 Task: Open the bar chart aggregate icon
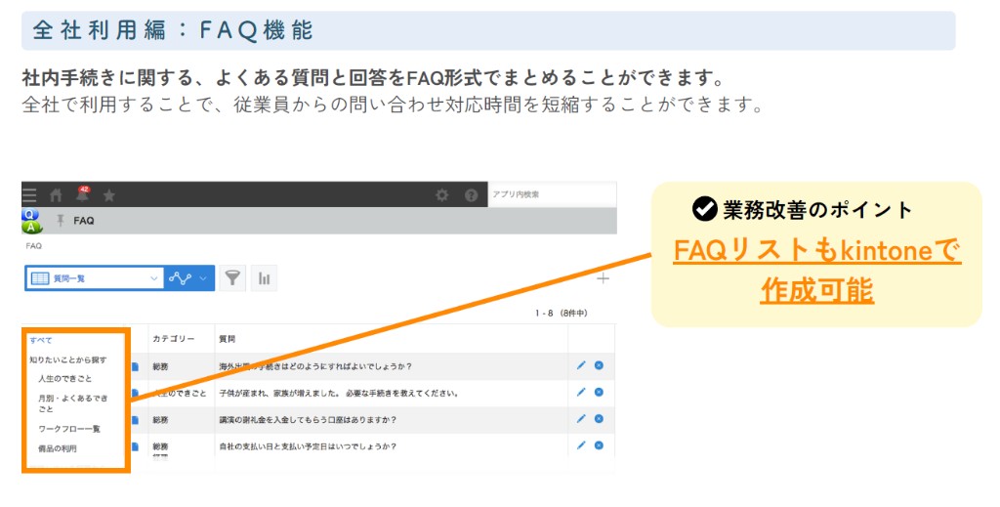264,278
